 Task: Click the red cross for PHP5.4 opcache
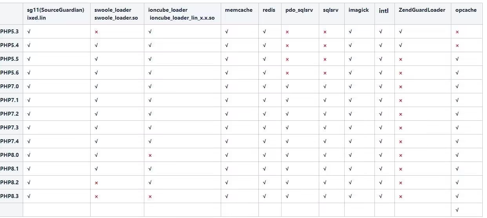point(457,45)
